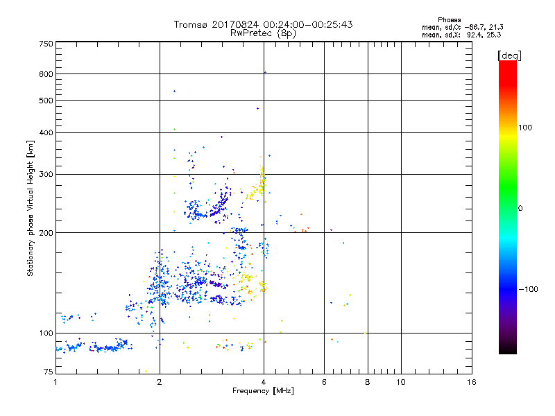This screenshot has width=555, height=416.
Task: Click the y-axis label "750"
Action: [x=46, y=44]
